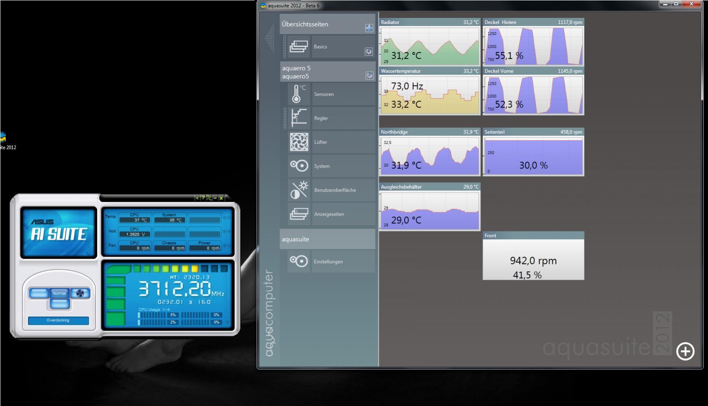Click the fan icon button in AI Suite
708x406 pixels.
pos(80,293)
